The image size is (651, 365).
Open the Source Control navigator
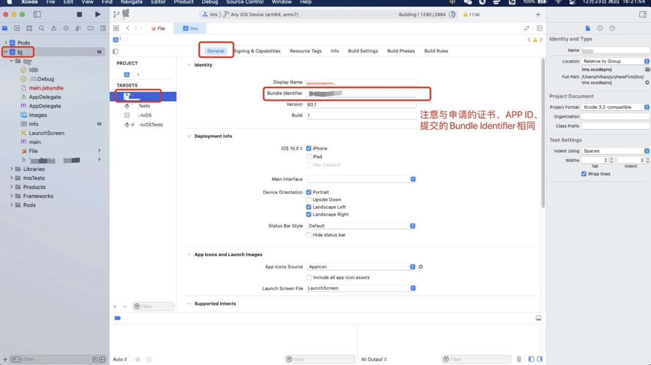tap(17, 28)
